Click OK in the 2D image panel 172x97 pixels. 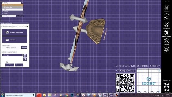point(10,65)
